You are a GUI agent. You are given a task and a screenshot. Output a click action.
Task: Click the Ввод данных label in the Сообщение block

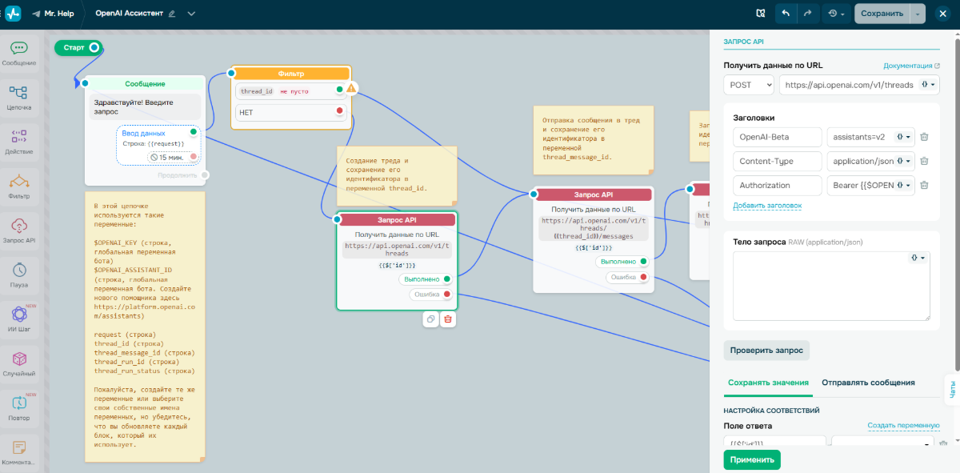[144, 134]
